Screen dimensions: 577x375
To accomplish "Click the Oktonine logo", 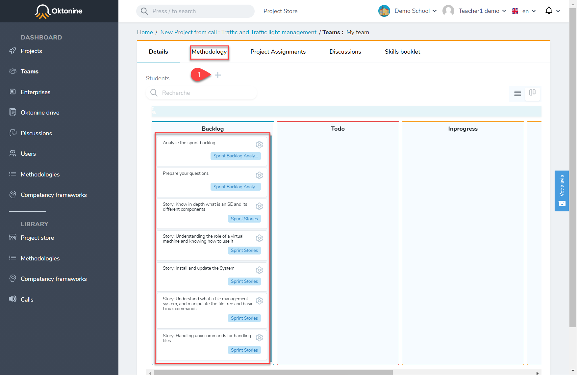I will click(x=59, y=11).
